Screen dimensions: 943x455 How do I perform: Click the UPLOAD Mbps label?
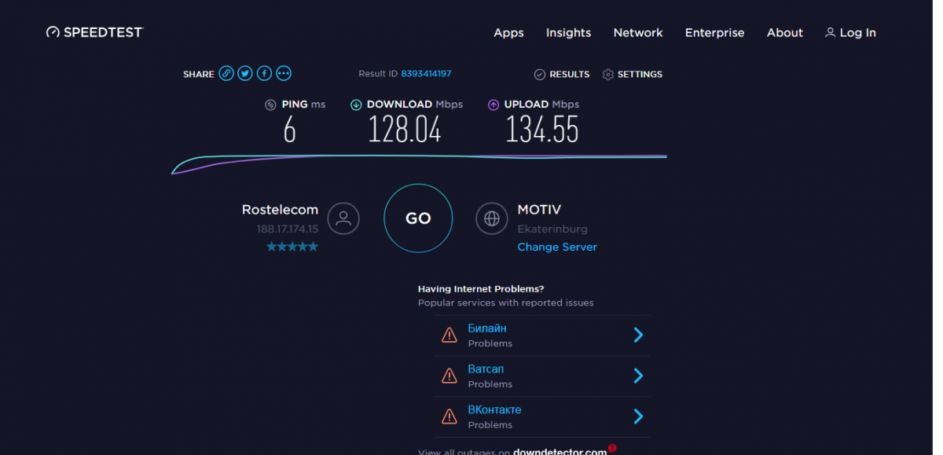point(542,105)
